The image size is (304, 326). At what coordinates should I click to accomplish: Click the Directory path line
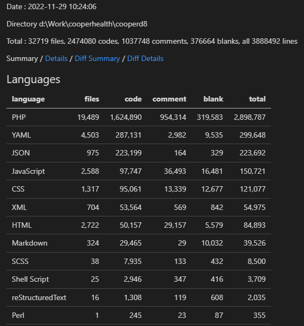click(77, 24)
